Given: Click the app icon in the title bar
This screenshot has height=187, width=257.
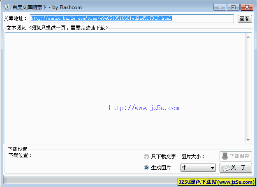Looking at the screenshot, I should [x=7, y=7].
